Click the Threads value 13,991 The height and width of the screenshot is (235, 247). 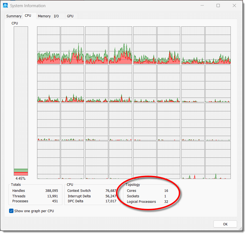[52, 196]
